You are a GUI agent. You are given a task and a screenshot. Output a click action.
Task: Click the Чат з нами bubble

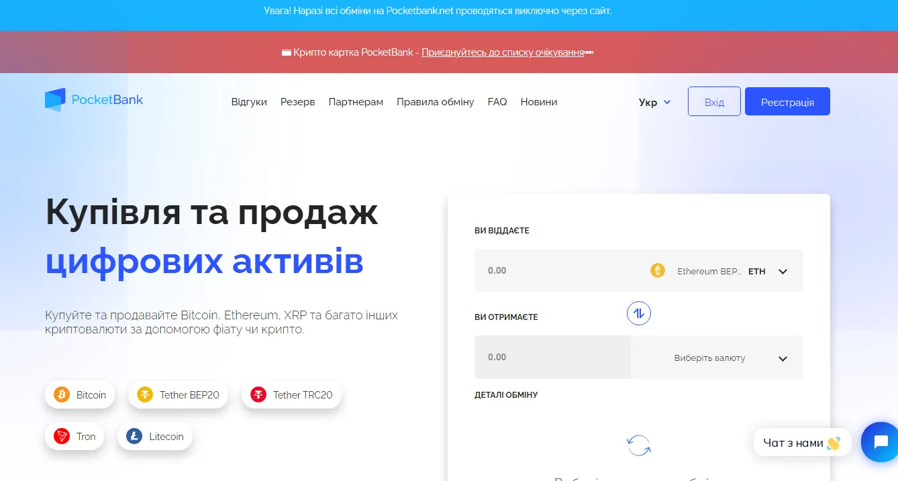click(801, 442)
